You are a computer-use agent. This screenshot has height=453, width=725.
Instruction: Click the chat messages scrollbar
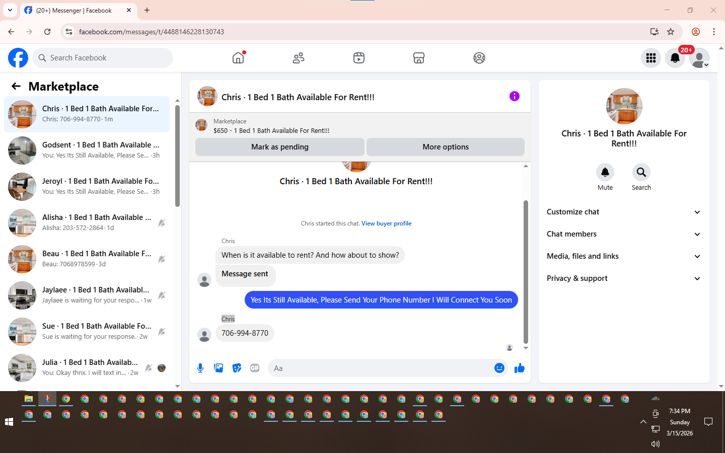pos(526,272)
